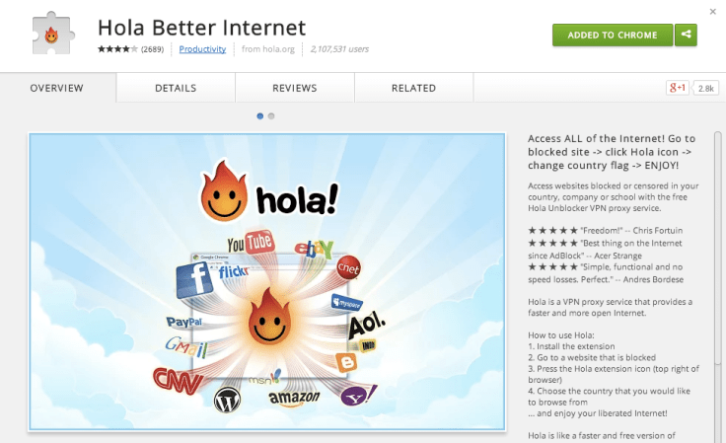Select the first blue carousel dot

pyautogui.click(x=260, y=116)
